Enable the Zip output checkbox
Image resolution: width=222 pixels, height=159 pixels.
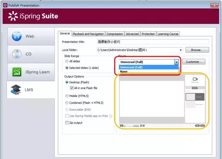coord(67,123)
